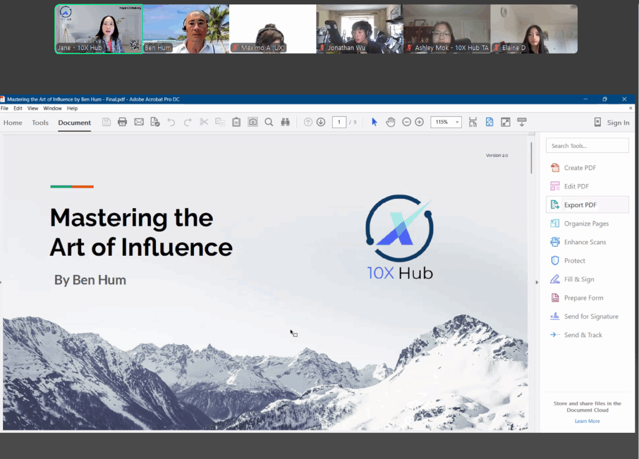The width and height of the screenshot is (639, 459).
Task: Switch to the Tools tab
Action: pyautogui.click(x=40, y=123)
